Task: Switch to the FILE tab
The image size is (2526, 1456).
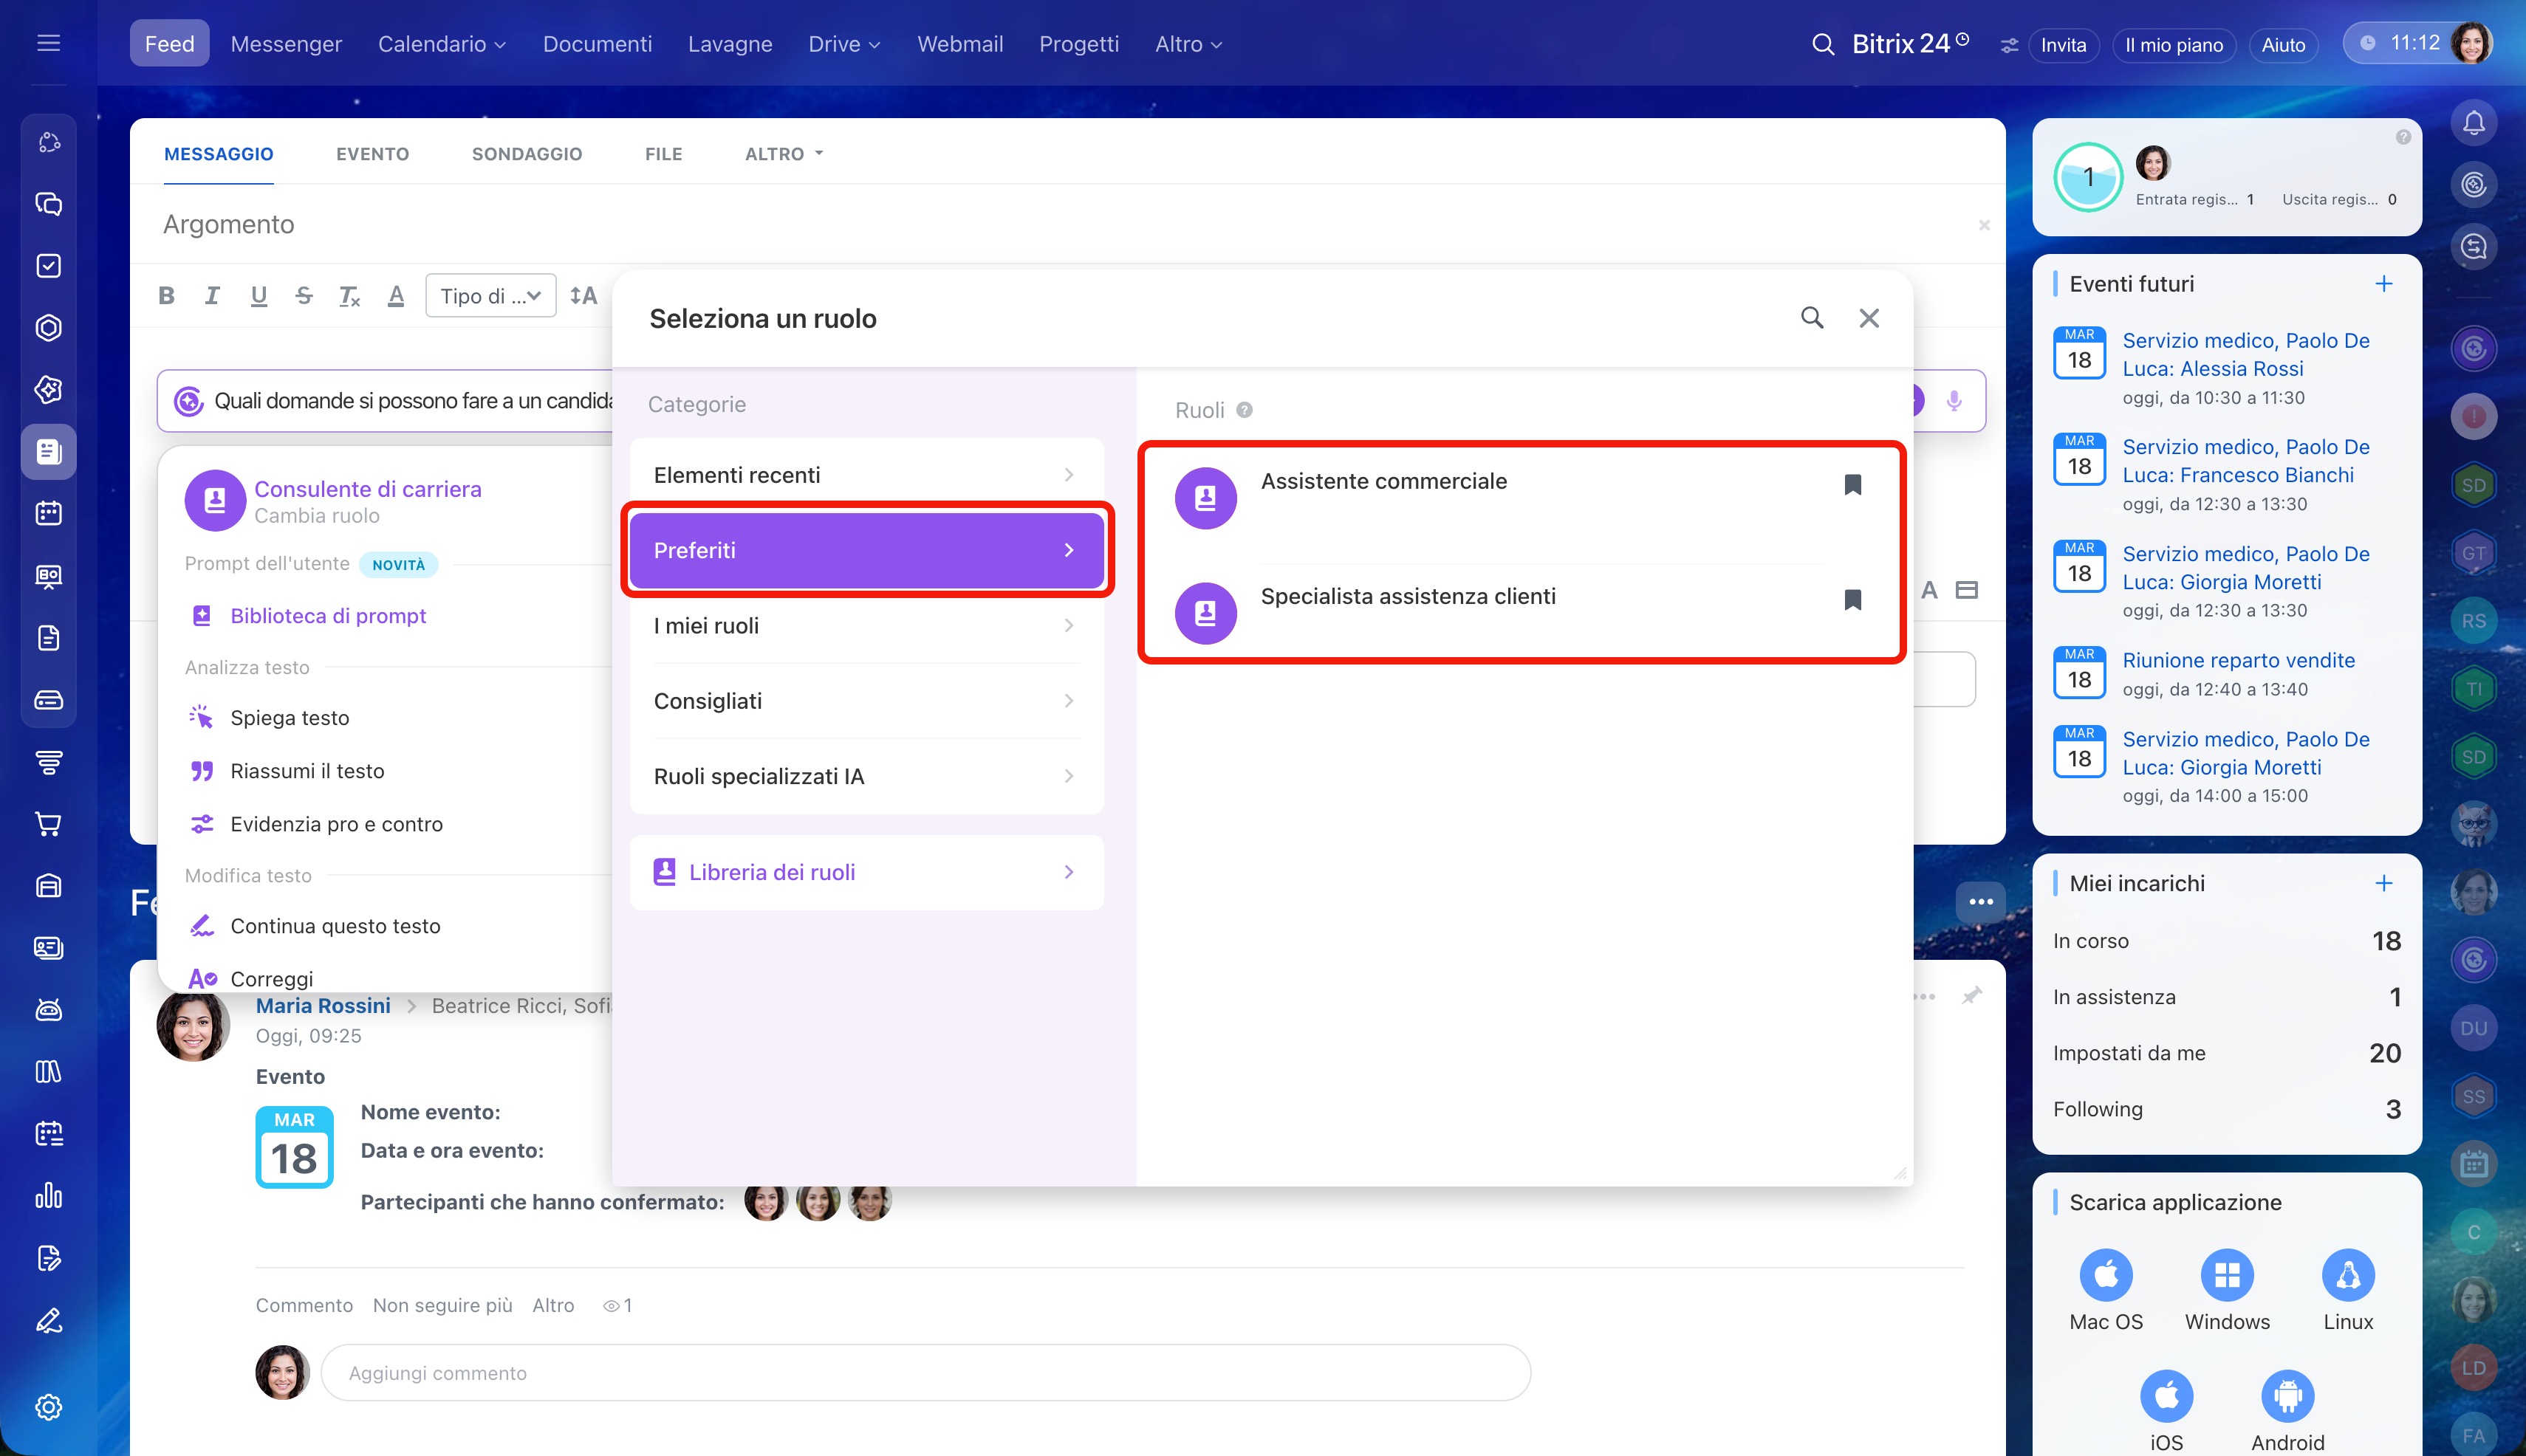Action: click(663, 154)
